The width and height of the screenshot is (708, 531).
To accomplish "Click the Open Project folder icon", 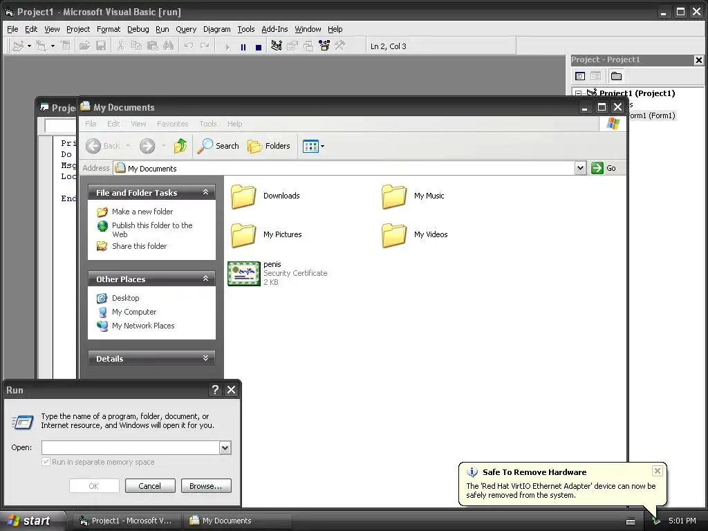I will click(85, 46).
